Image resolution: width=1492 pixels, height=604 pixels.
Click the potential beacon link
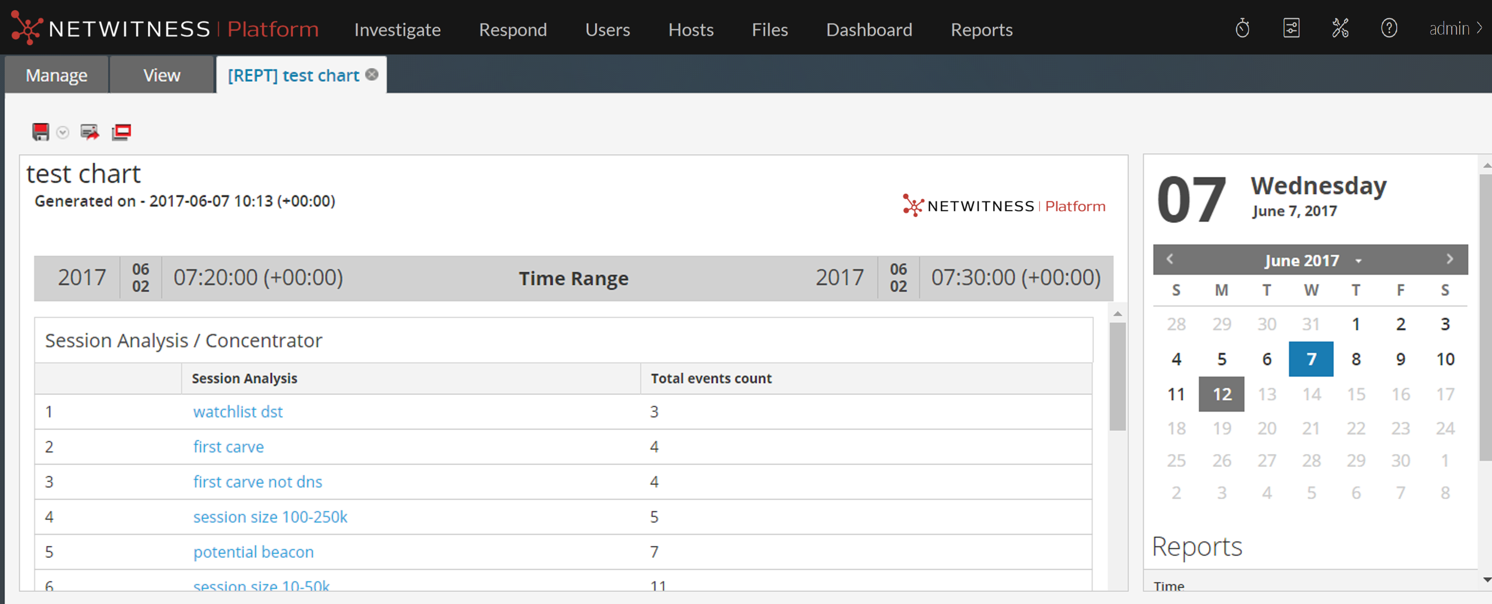click(x=253, y=551)
